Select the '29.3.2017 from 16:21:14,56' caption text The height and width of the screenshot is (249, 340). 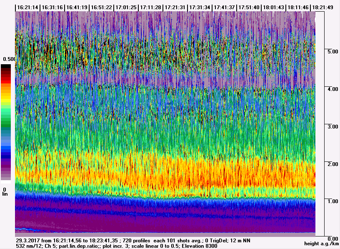(50, 241)
